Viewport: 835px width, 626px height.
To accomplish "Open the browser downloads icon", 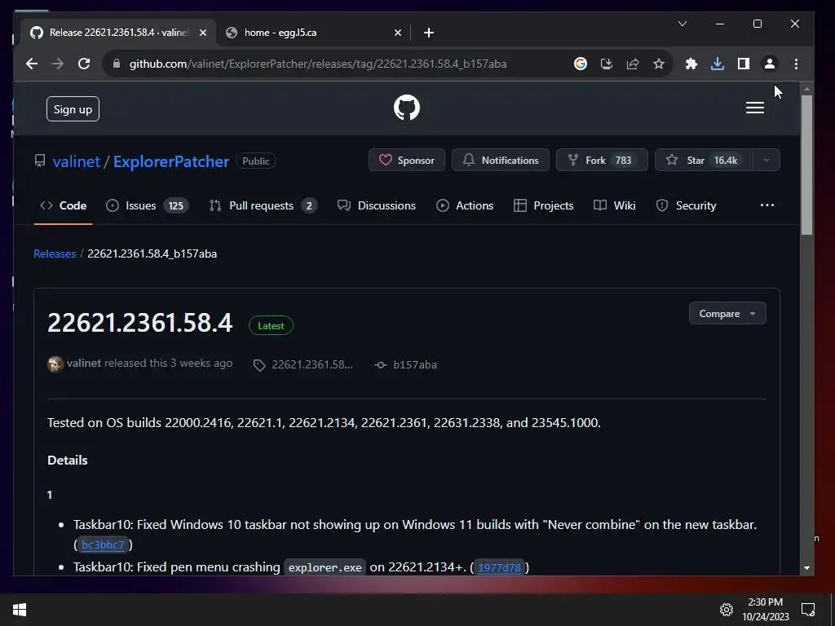I will pyautogui.click(x=718, y=64).
